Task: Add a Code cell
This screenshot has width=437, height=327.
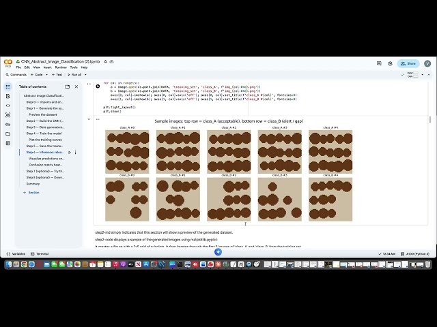Action: click(36, 75)
